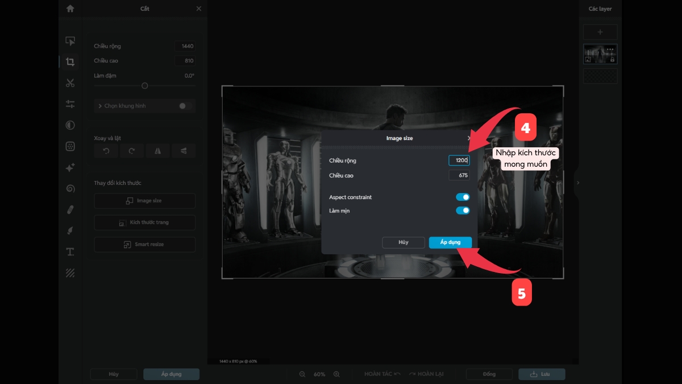Screen dimensions: 682x384
Task: Click the layer lock icon
Action: point(612,59)
